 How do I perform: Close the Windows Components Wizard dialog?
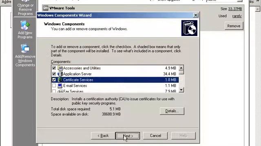[x=196, y=15]
